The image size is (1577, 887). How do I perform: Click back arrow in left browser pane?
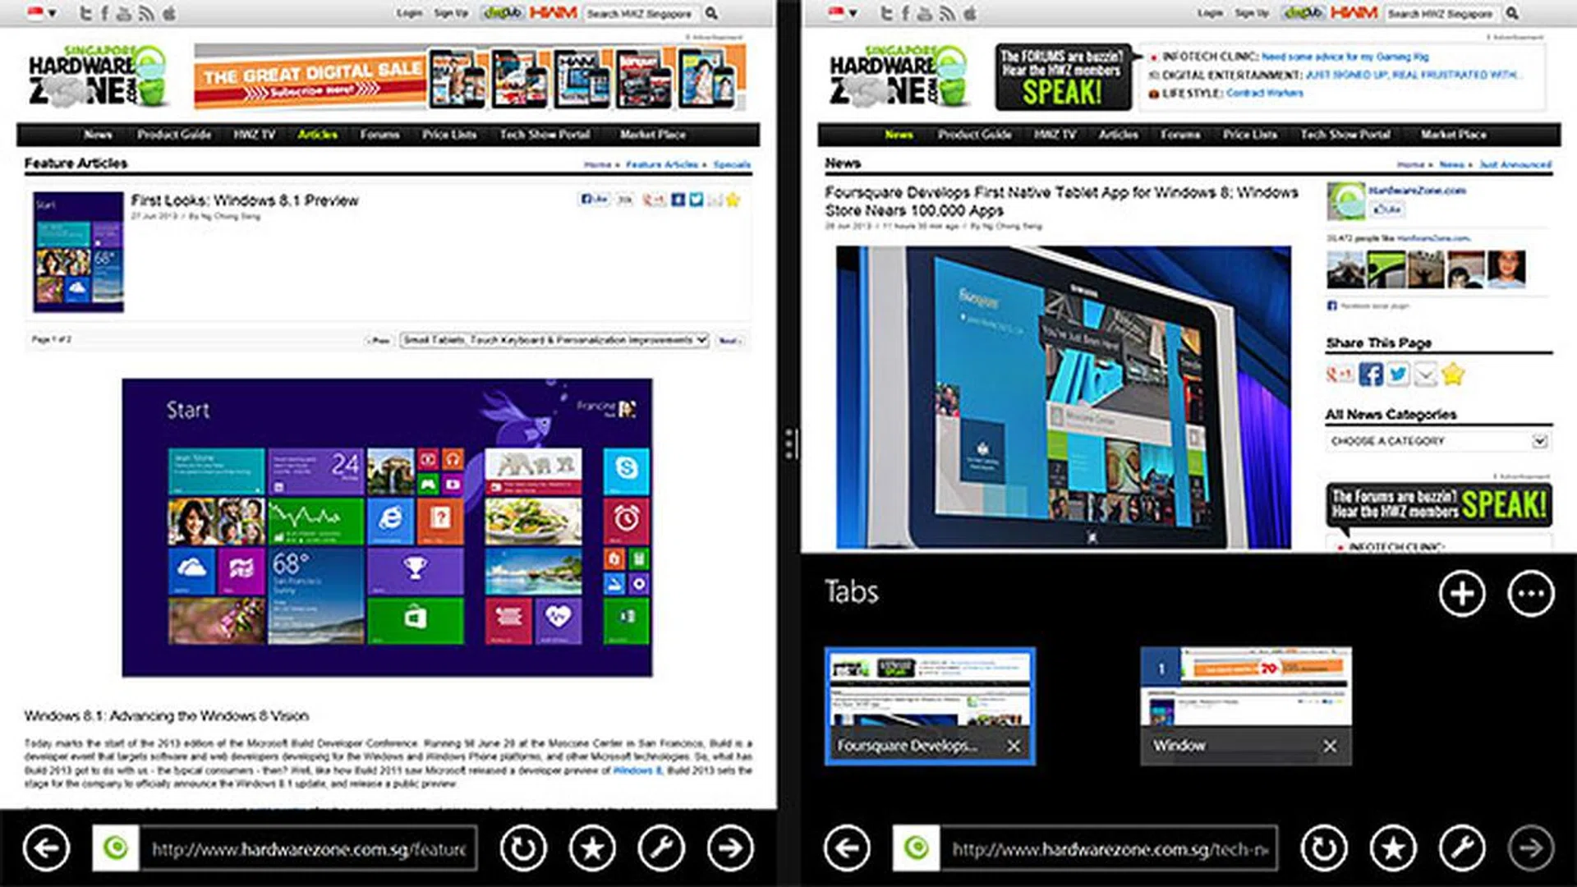click(46, 848)
